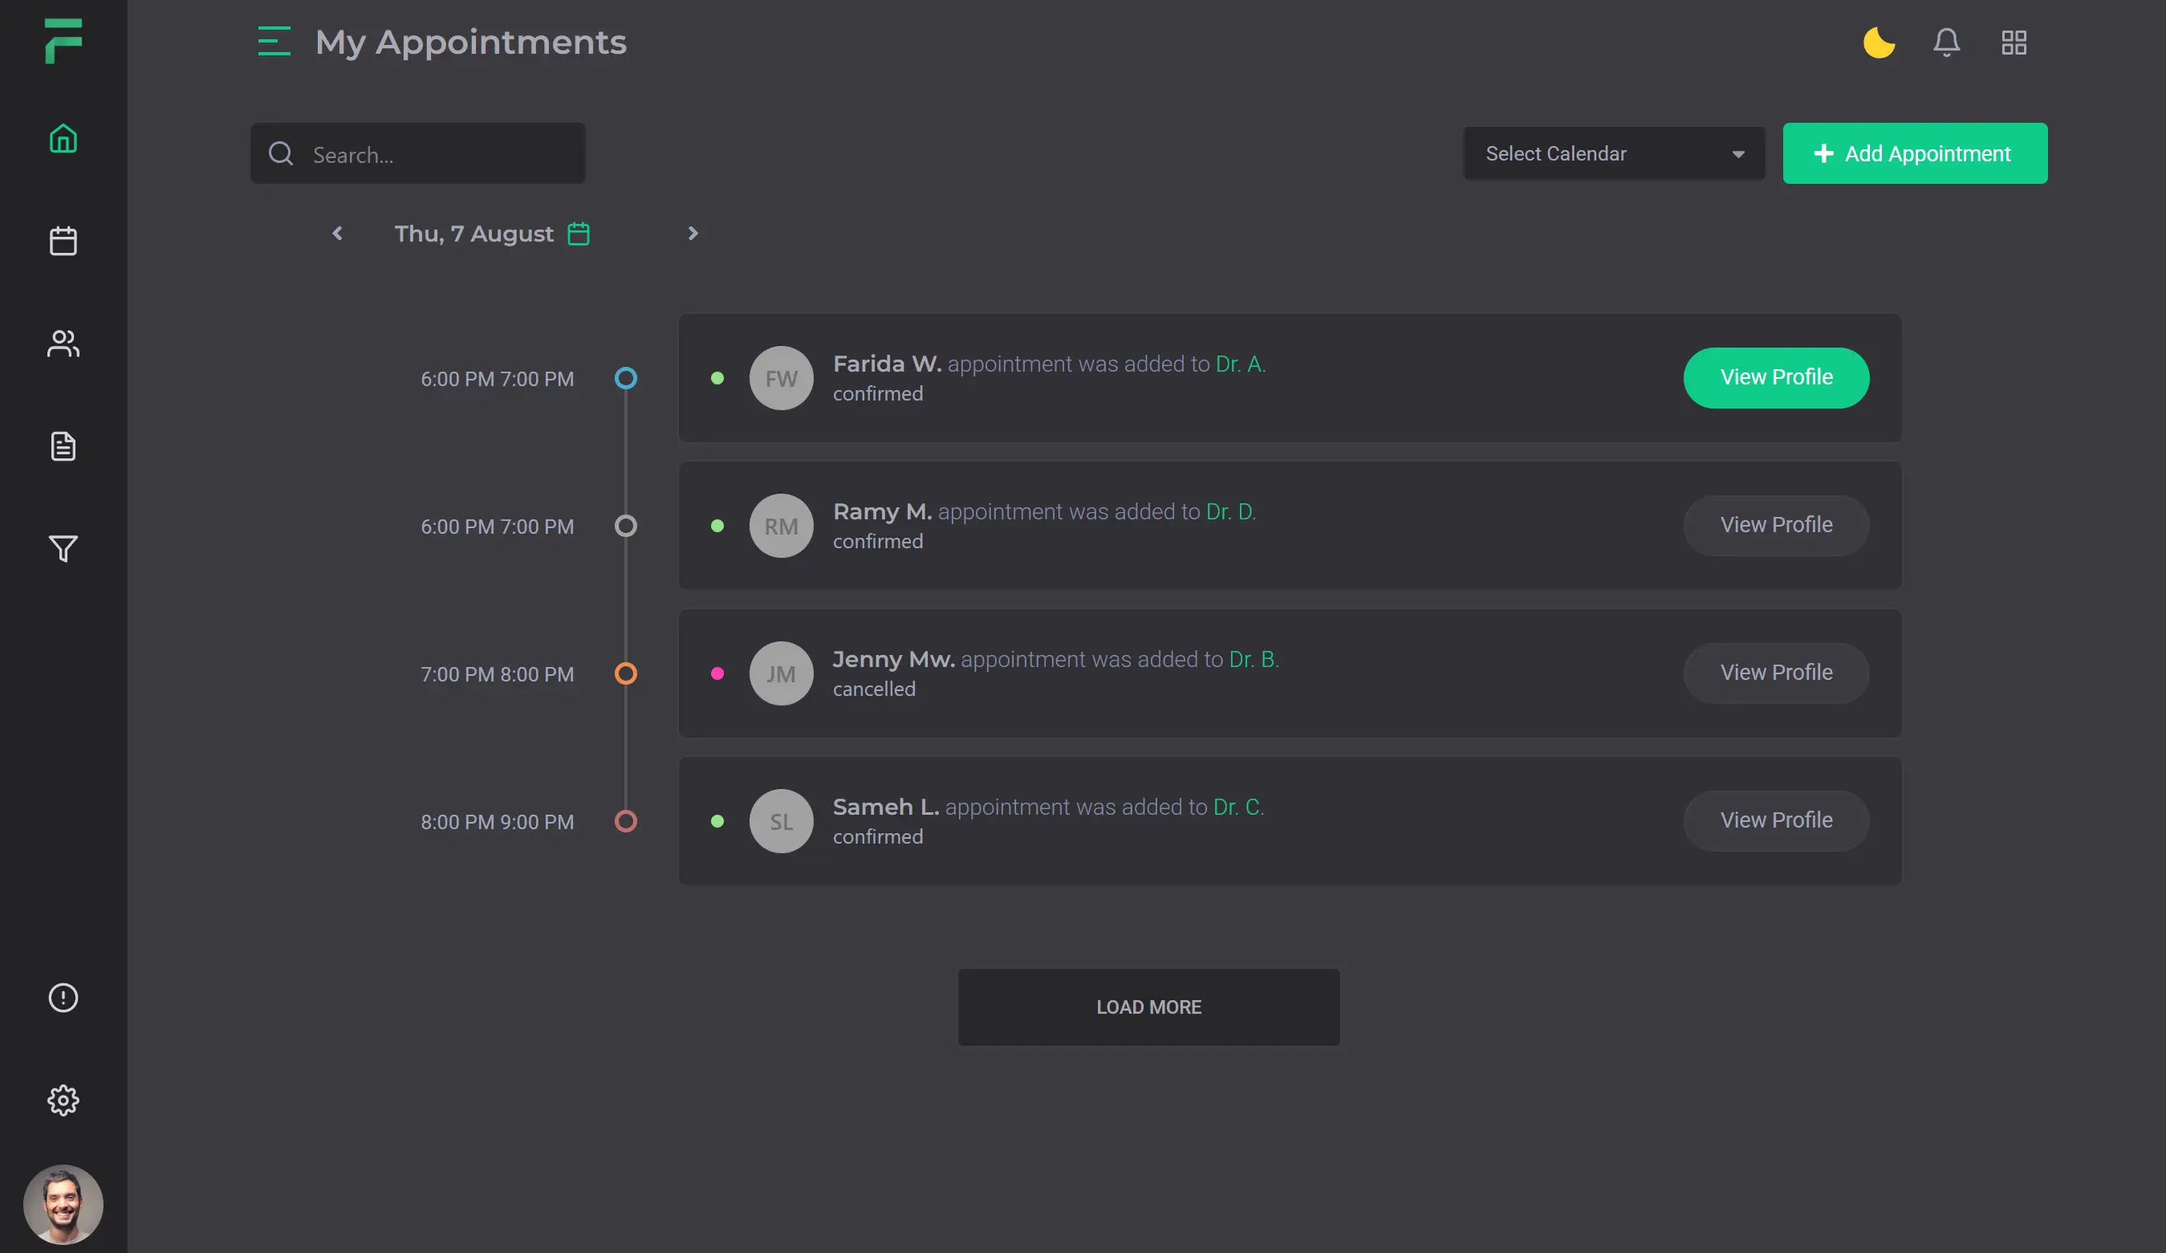Toggle the sidebar hamburger menu icon
This screenshot has height=1253, width=2166.
(274, 41)
